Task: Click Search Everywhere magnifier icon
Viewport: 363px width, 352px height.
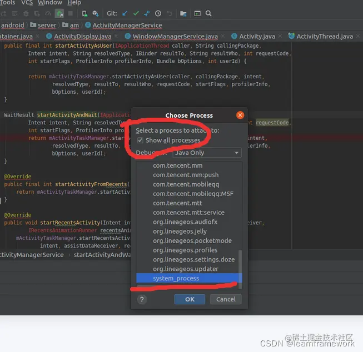Action: pos(208,13)
